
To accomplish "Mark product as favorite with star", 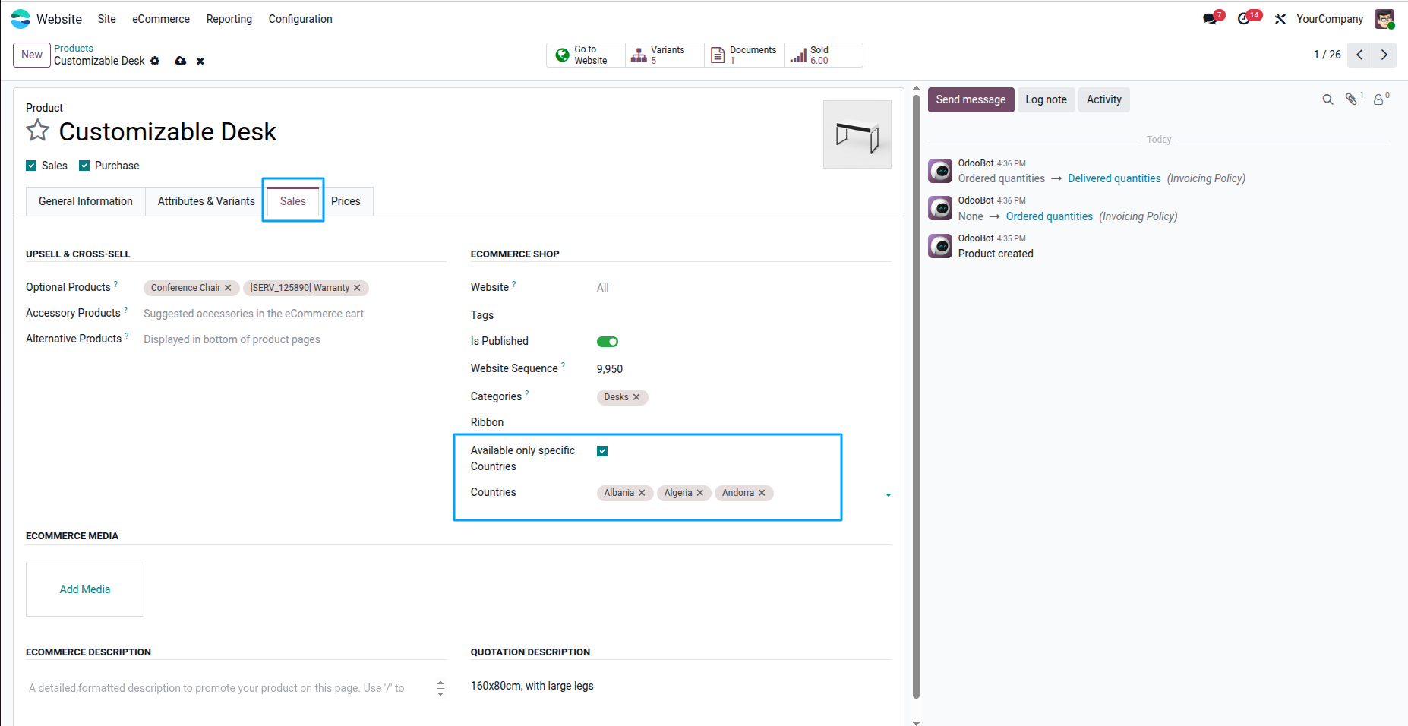I will click(x=38, y=131).
